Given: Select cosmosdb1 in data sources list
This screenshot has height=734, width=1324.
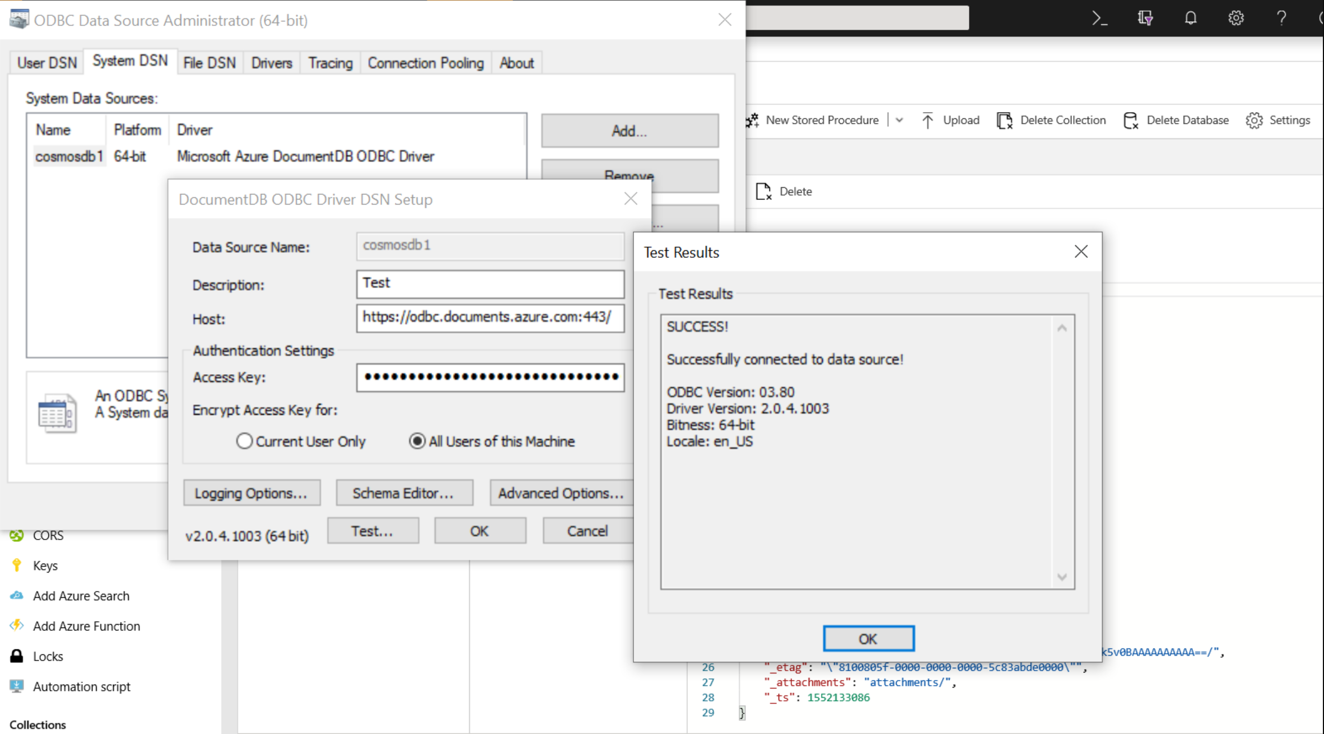Looking at the screenshot, I should [69, 156].
